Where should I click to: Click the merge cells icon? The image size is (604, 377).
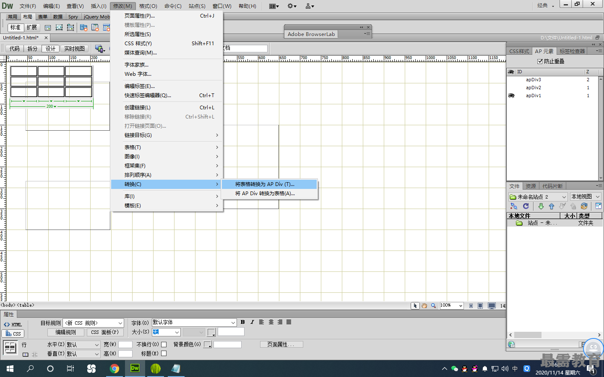[x=26, y=354]
